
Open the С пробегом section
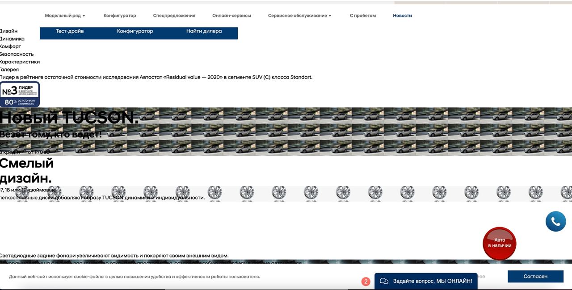coord(363,16)
